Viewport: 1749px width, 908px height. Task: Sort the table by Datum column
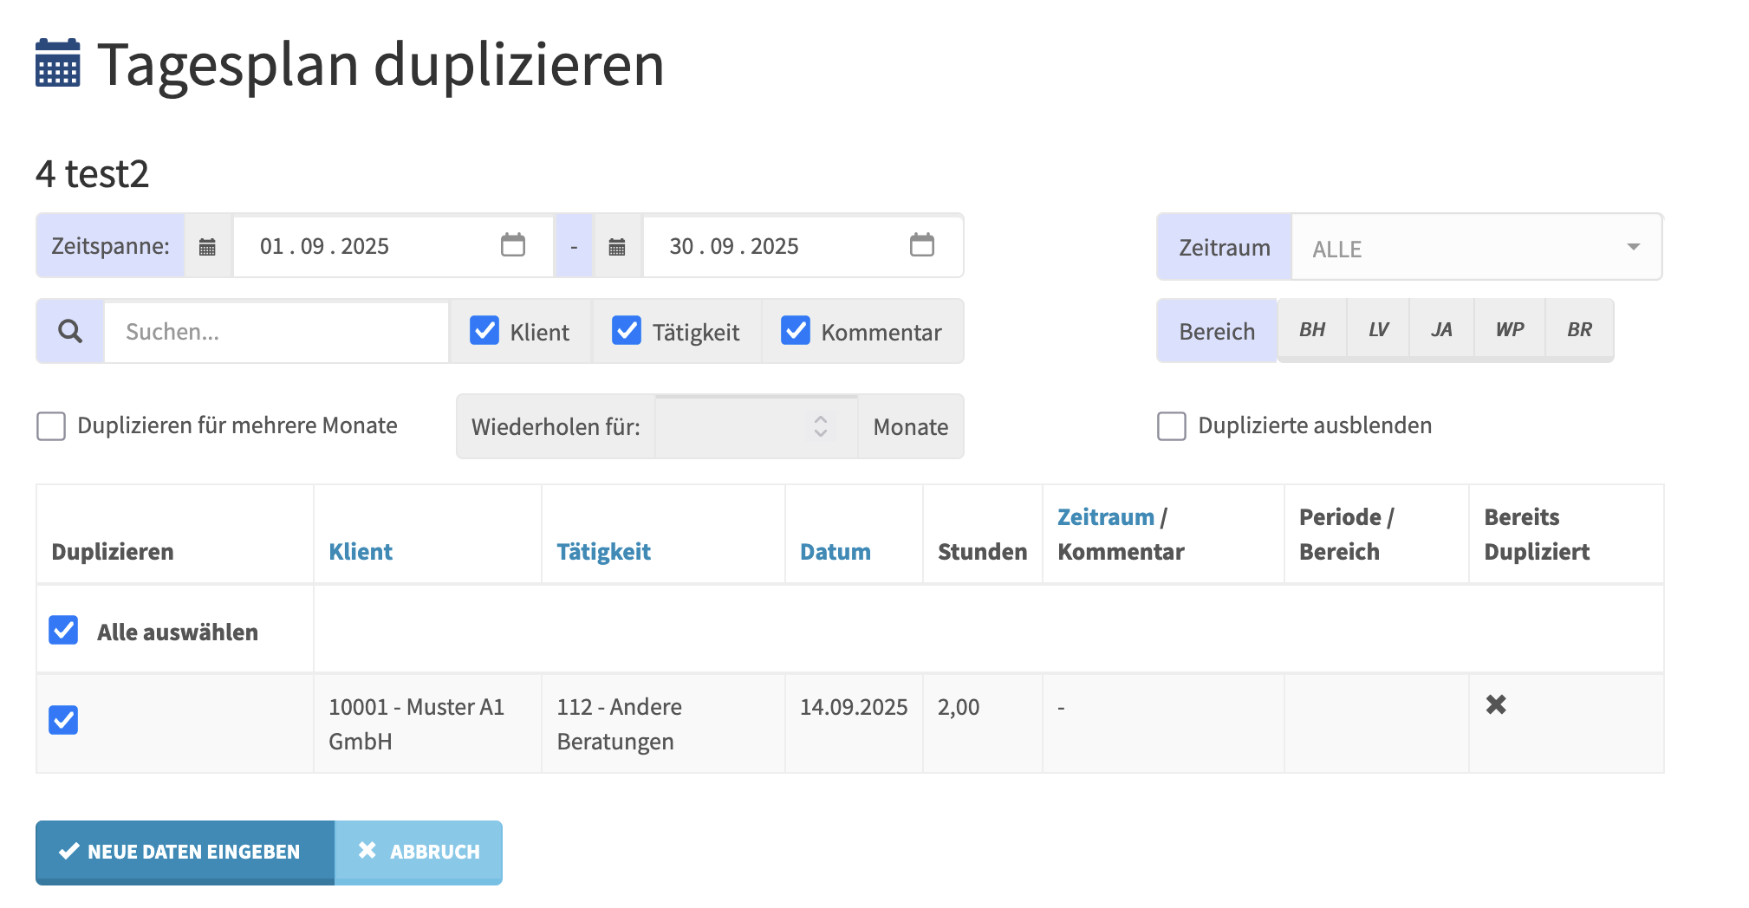(x=835, y=552)
